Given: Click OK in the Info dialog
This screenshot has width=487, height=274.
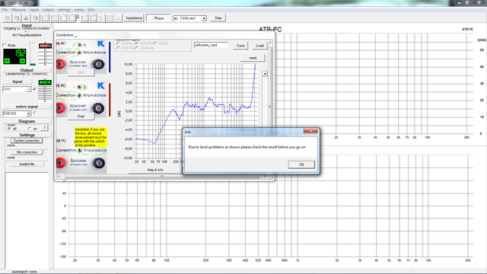Looking at the screenshot, I should (x=301, y=164).
